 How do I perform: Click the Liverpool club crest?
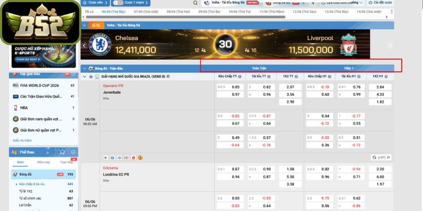point(348,44)
